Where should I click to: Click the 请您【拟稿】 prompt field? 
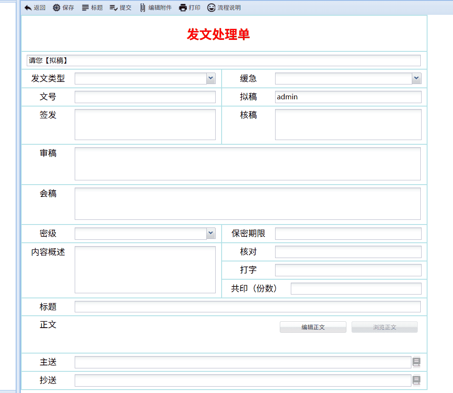tap(224, 60)
